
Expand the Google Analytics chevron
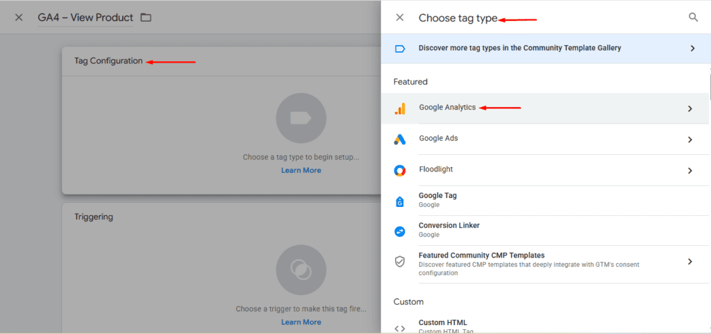(689, 109)
